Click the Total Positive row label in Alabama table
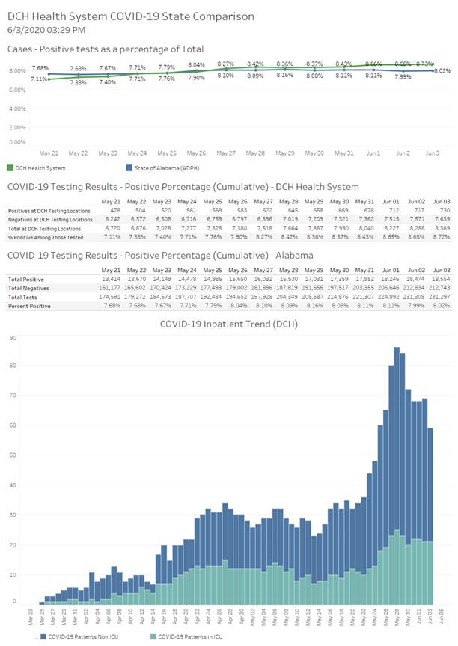The width and height of the screenshot is (458, 646). (x=26, y=280)
